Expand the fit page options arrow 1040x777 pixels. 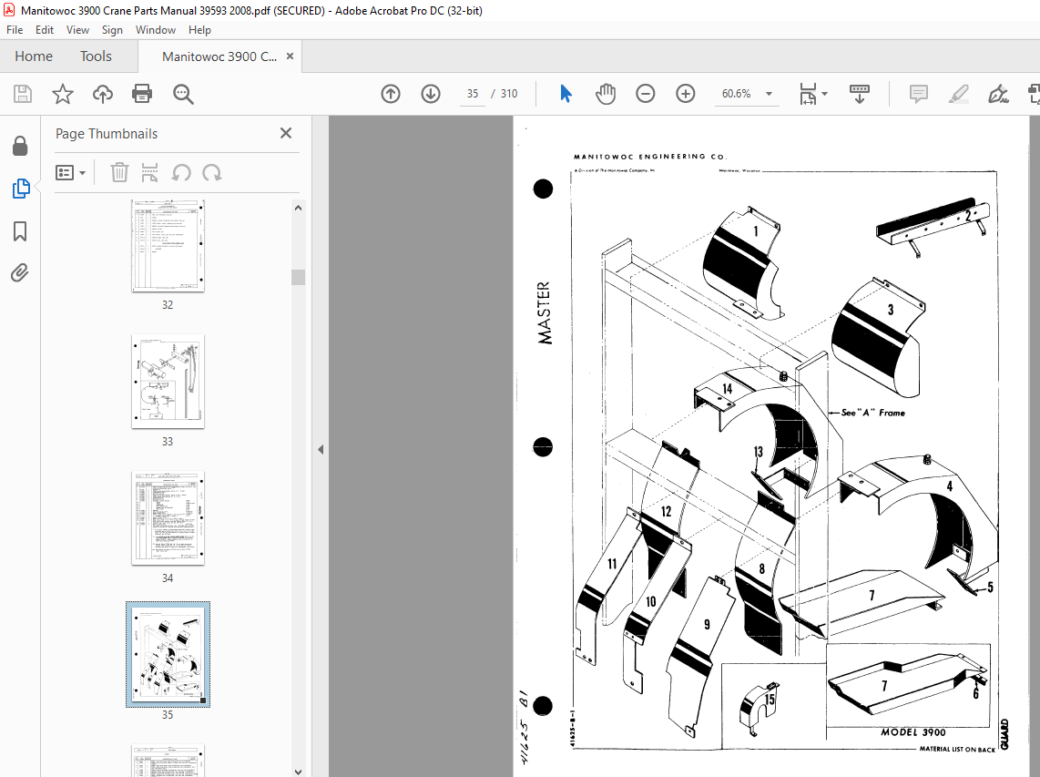(824, 94)
